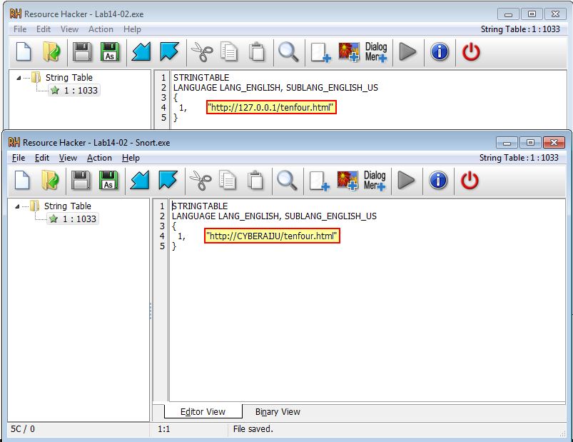573x442 pixels.
Task: Close the Snort.exe Resource Hacker window
Action: click(554, 143)
